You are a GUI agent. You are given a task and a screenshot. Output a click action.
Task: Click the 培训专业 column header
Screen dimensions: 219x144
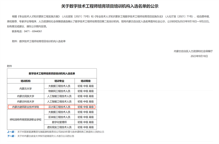coord(59,81)
